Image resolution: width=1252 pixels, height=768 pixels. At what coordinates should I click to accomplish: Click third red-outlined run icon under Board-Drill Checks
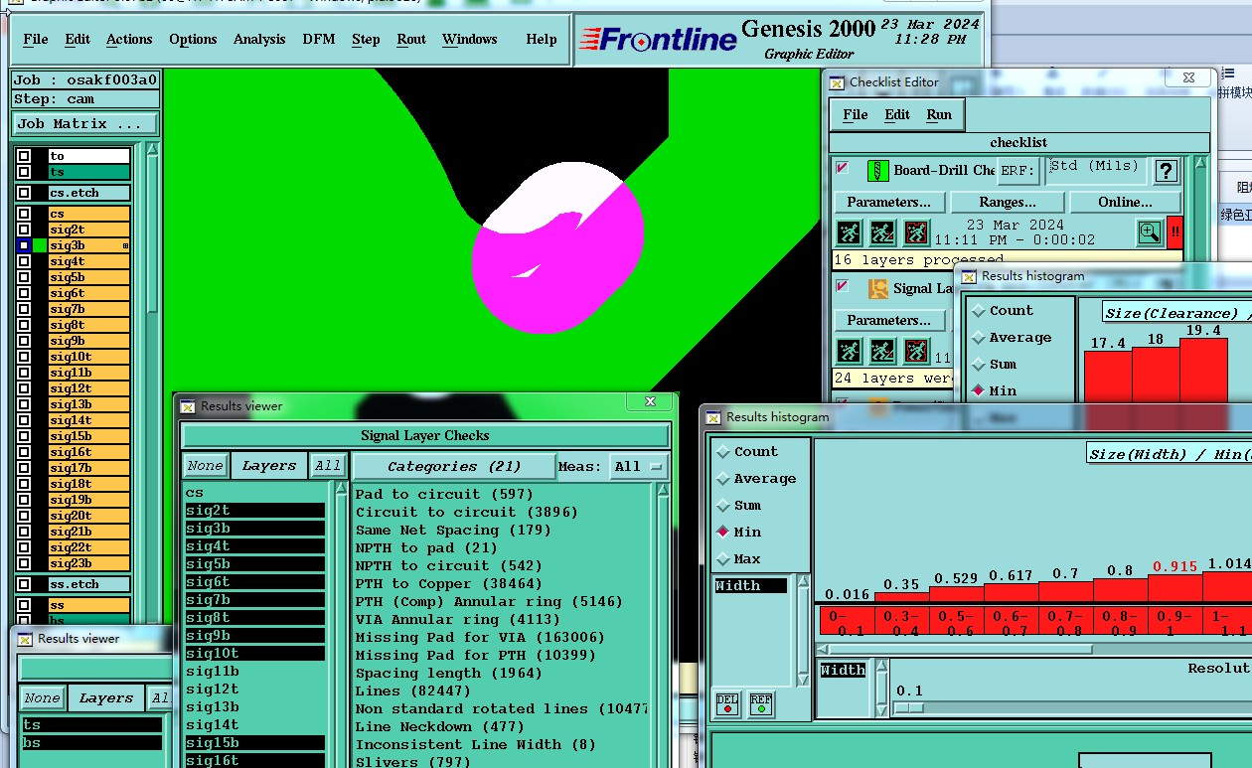916,232
